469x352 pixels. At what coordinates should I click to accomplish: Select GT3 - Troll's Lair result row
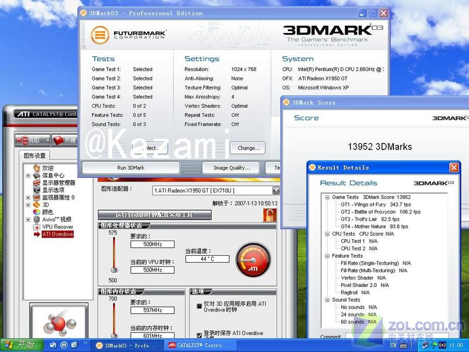click(x=370, y=219)
